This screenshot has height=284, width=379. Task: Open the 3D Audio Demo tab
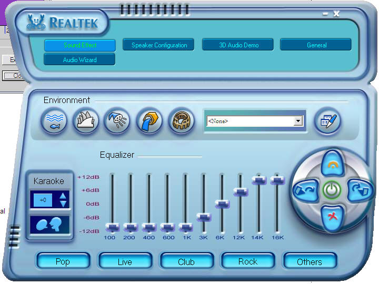(238, 45)
